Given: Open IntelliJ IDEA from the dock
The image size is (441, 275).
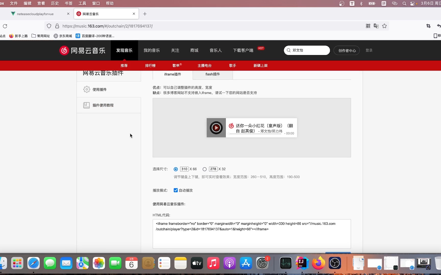Looking at the screenshot, I should click(x=302, y=263).
